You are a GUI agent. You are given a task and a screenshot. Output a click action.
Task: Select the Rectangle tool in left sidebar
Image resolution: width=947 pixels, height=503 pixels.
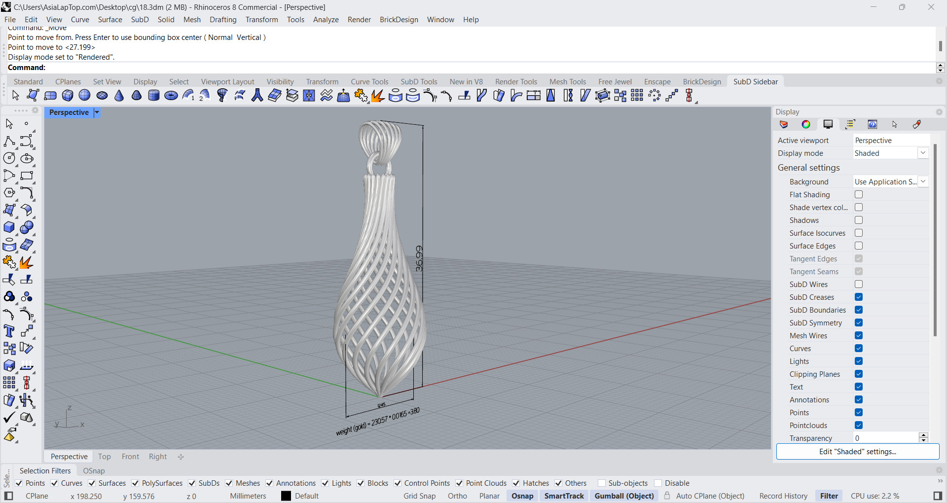tap(27, 176)
